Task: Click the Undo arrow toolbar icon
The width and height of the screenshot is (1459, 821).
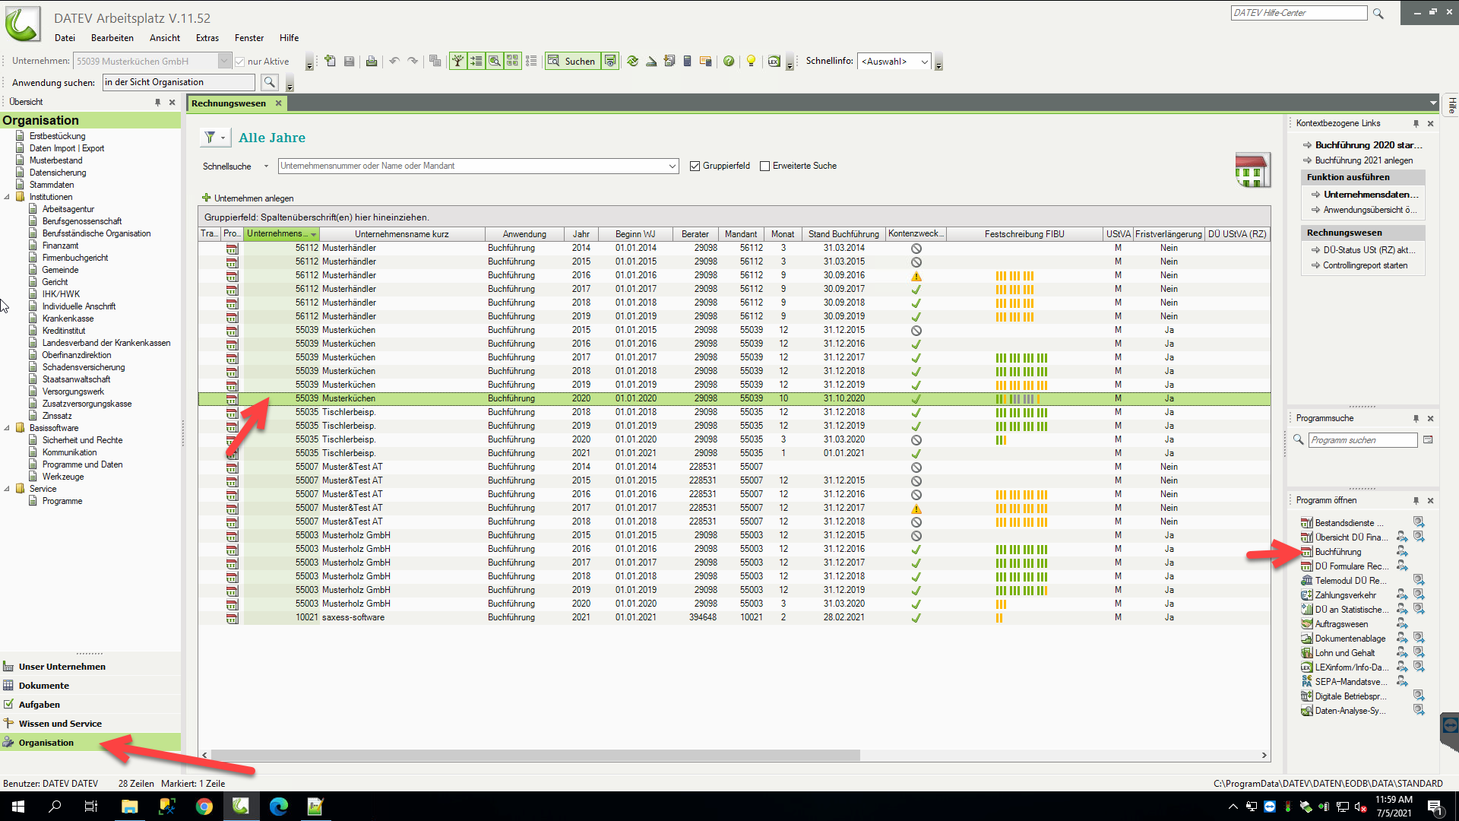Action: pos(394,61)
